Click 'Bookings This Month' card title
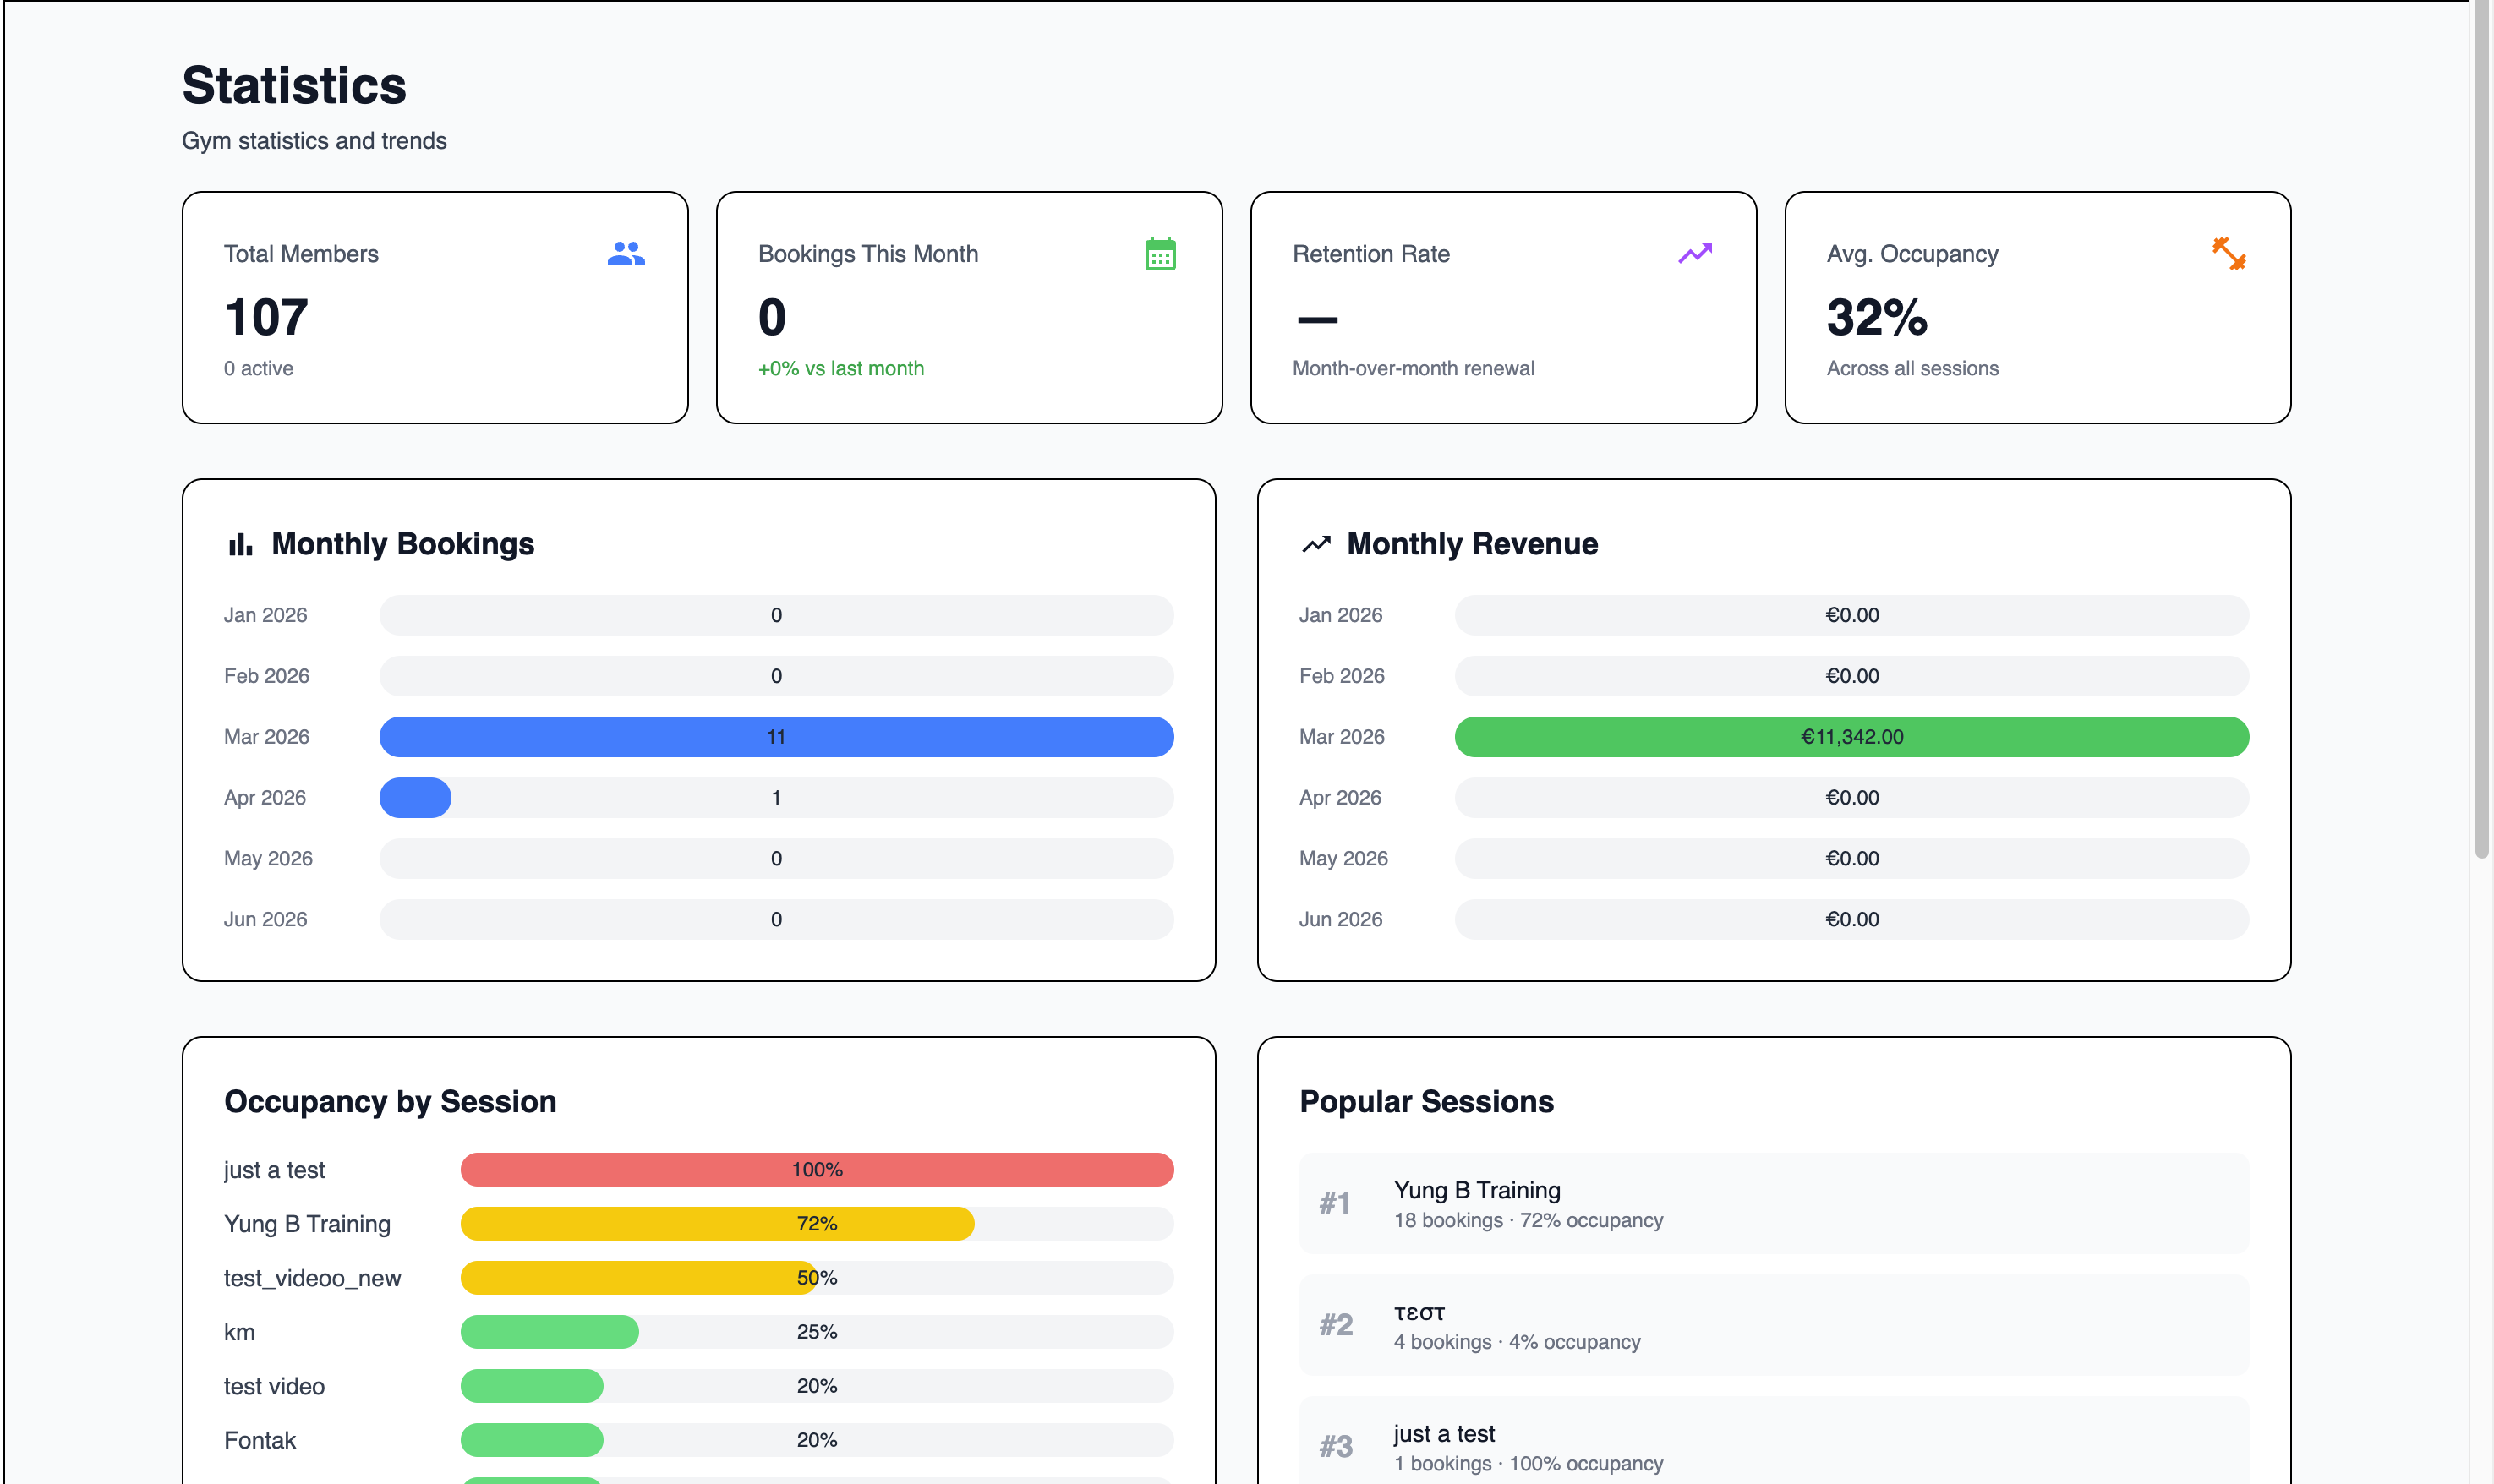 [x=868, y=254]
